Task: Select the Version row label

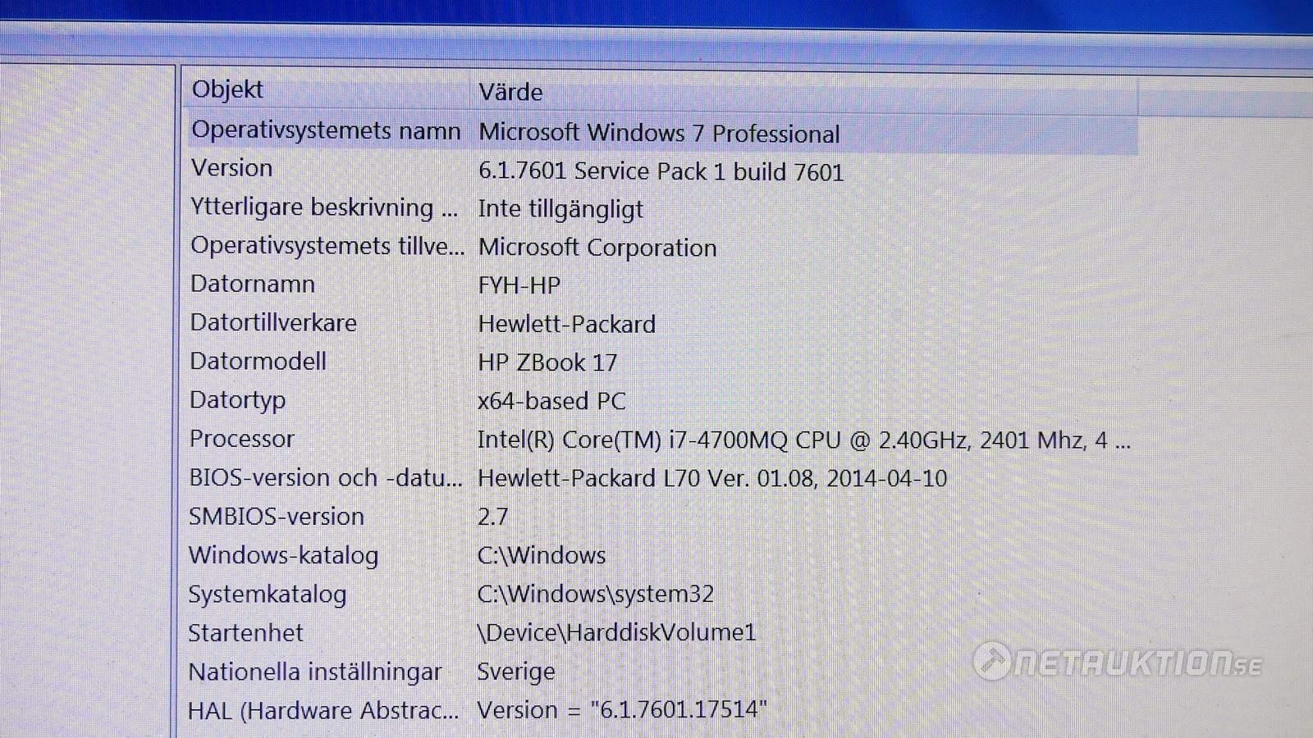Action: pos(231,168)
